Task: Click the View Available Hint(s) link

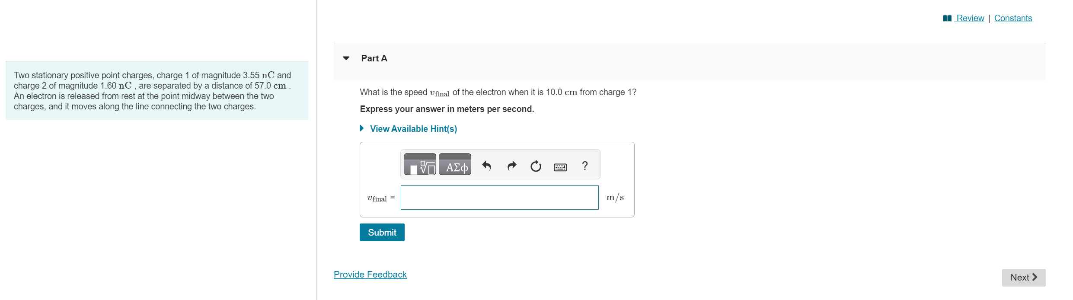Action: tap(413, 128)
